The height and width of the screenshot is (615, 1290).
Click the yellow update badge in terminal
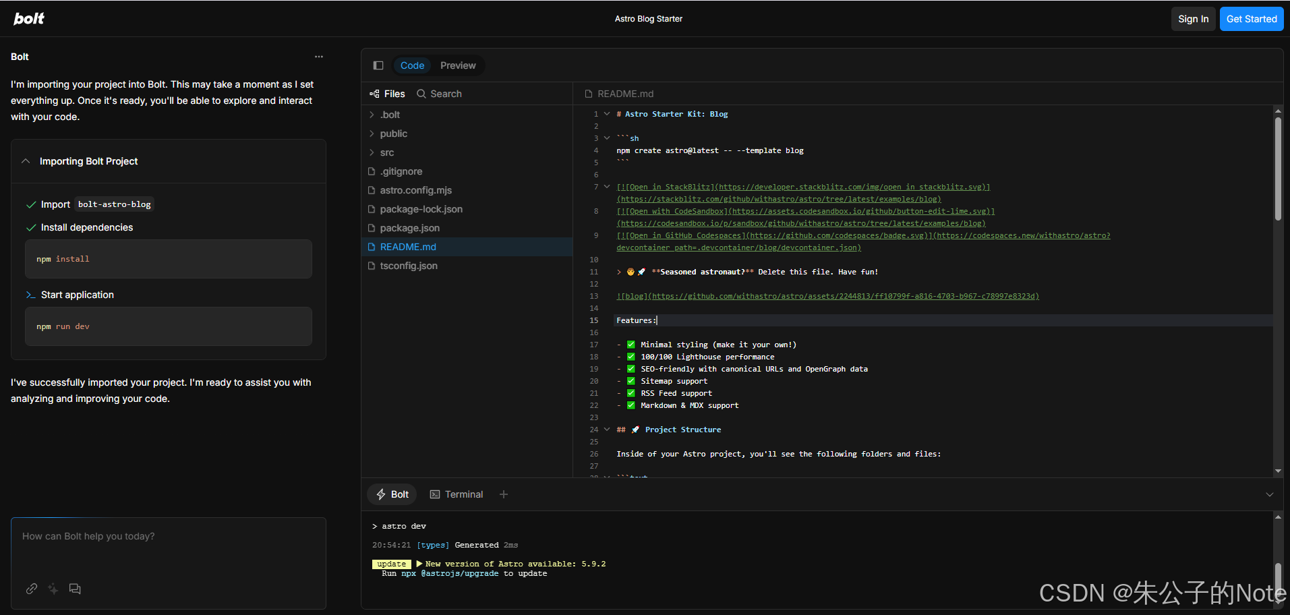[392, 564]
